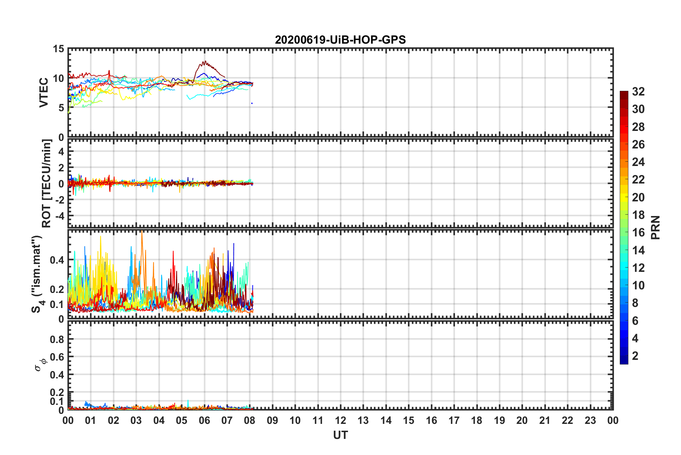Click colorbar tick label 26
681x455 pixels.
(x=638, y=145)
